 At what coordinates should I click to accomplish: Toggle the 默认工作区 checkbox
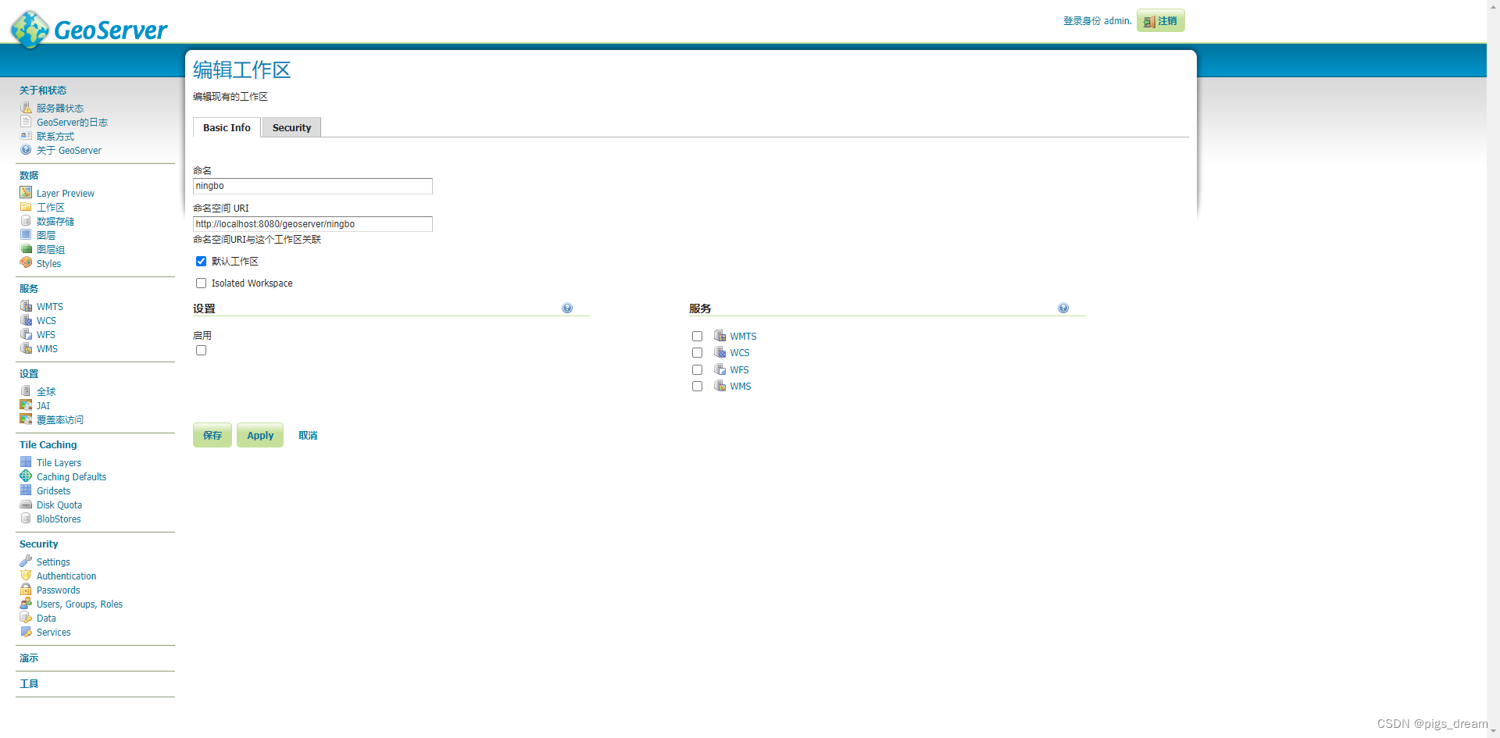(x=201, y=262)
